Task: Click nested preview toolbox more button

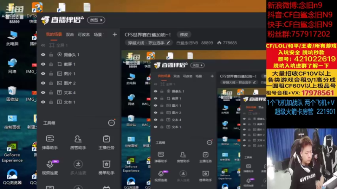Action: click(x=209, y=142)
